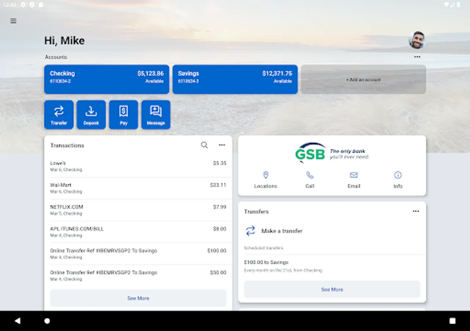
Task: Tap See More under Transactions
Action: click(x=138, y=298)
